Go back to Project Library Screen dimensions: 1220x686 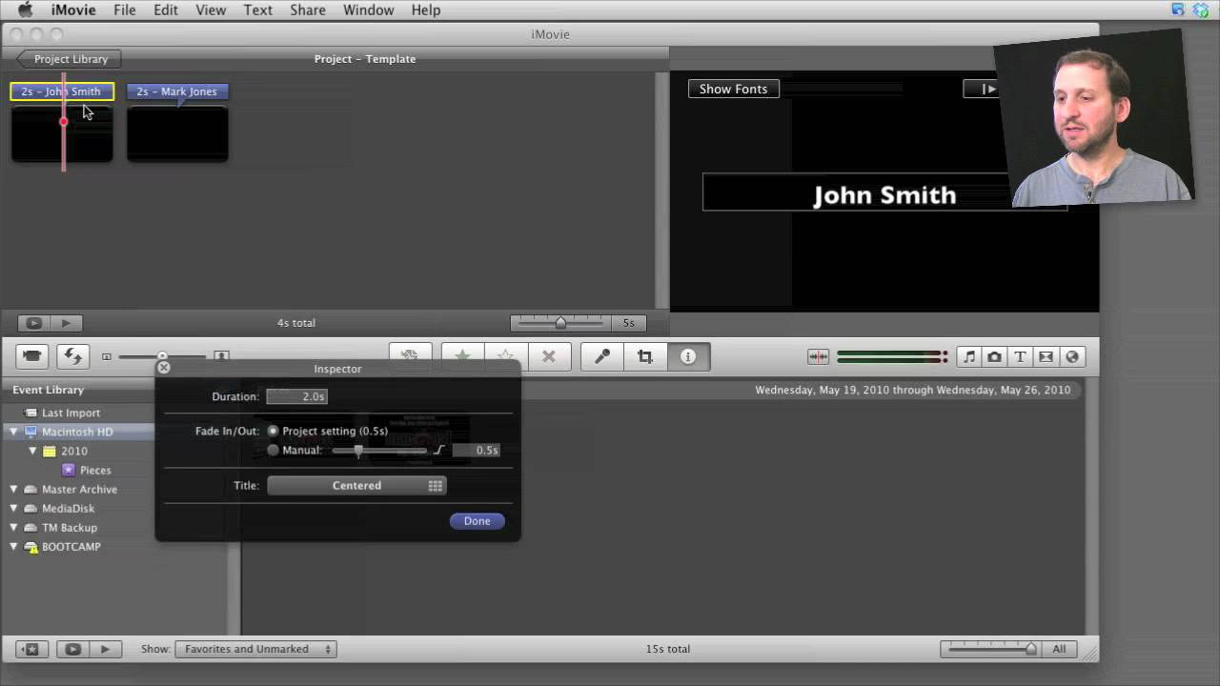click(x=70, y=59)
